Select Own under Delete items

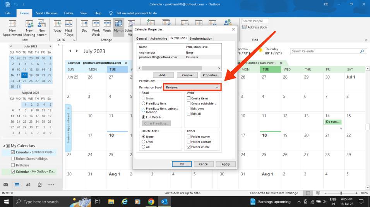143,142
